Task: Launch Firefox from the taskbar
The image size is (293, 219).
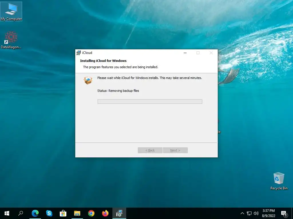Action: point(105,213)
